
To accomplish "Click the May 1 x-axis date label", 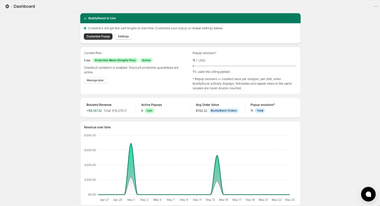I will tap(131, 200).
